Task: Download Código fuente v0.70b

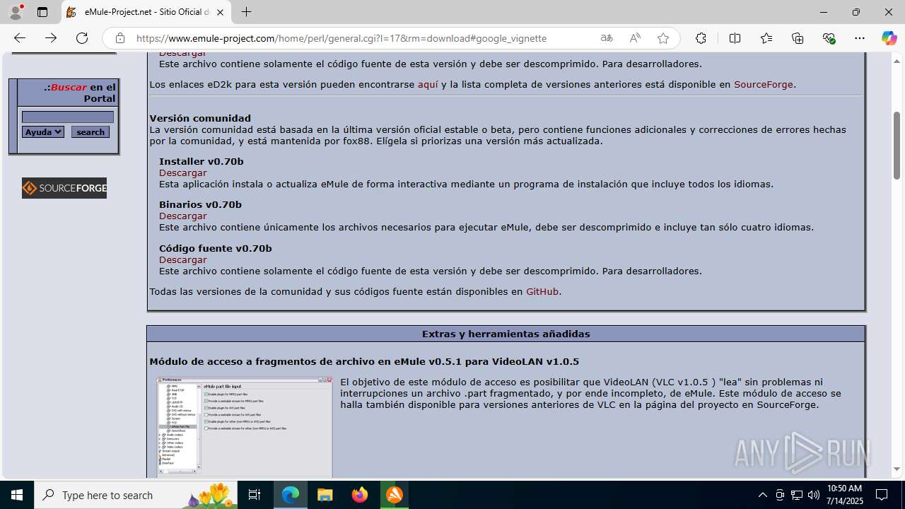Action: coord(182,259)
